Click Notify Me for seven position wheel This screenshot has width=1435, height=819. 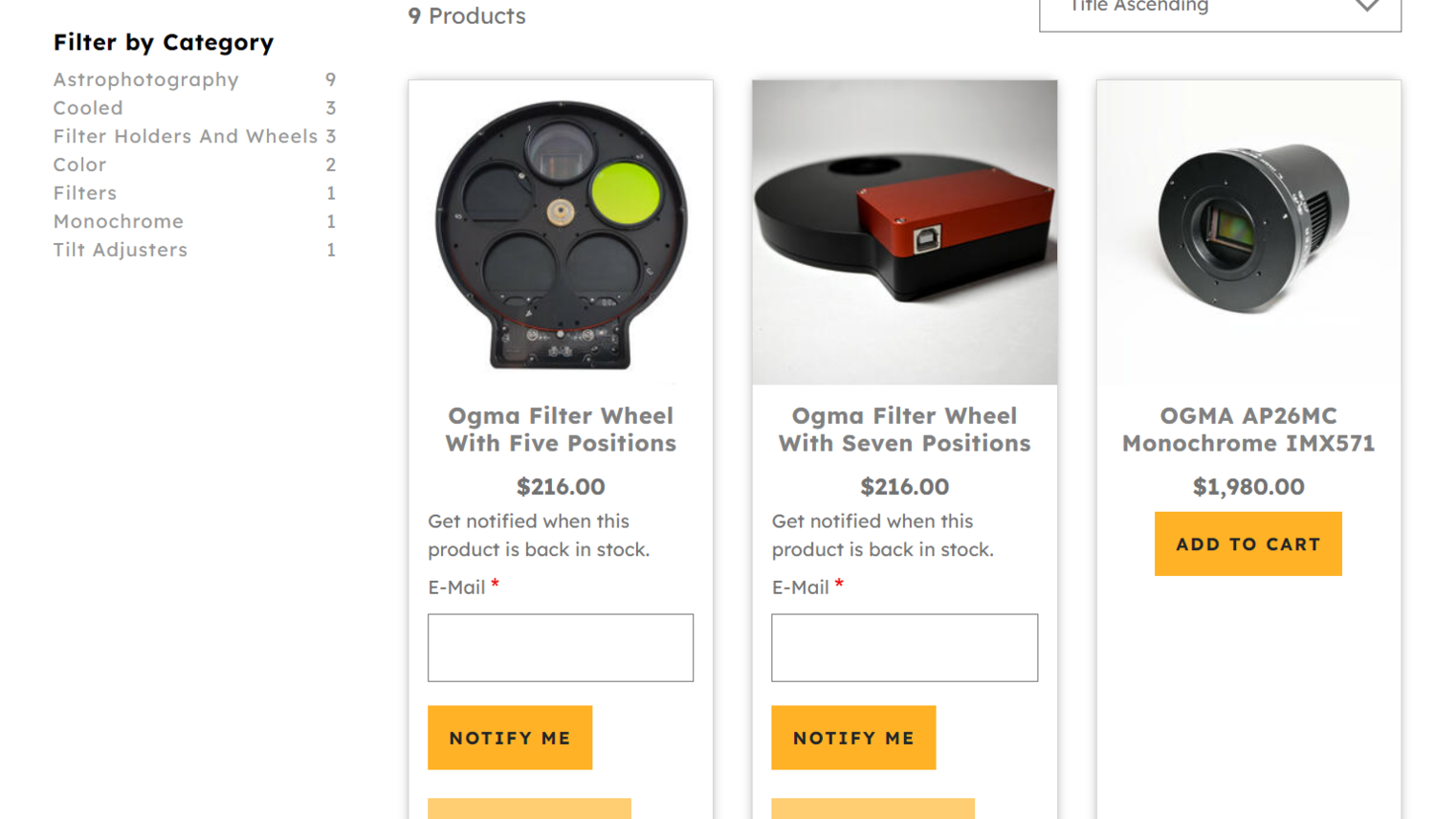click(x=853, y=738)
